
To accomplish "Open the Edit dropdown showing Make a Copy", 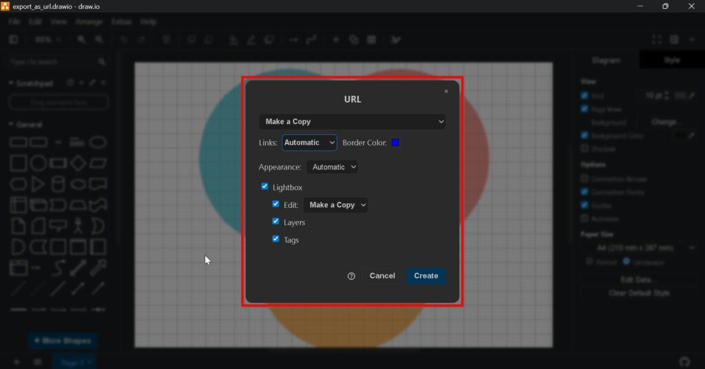I will tap(336, 204).
